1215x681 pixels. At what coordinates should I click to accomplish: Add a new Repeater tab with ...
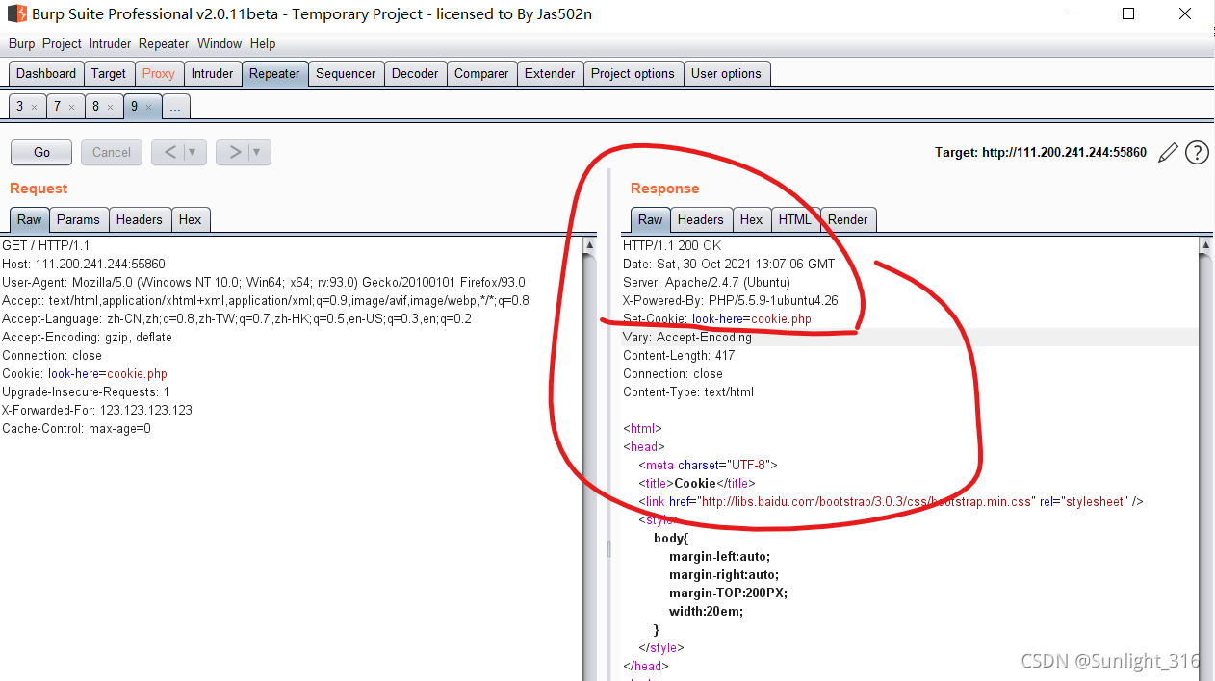click(x=175, y=107)
